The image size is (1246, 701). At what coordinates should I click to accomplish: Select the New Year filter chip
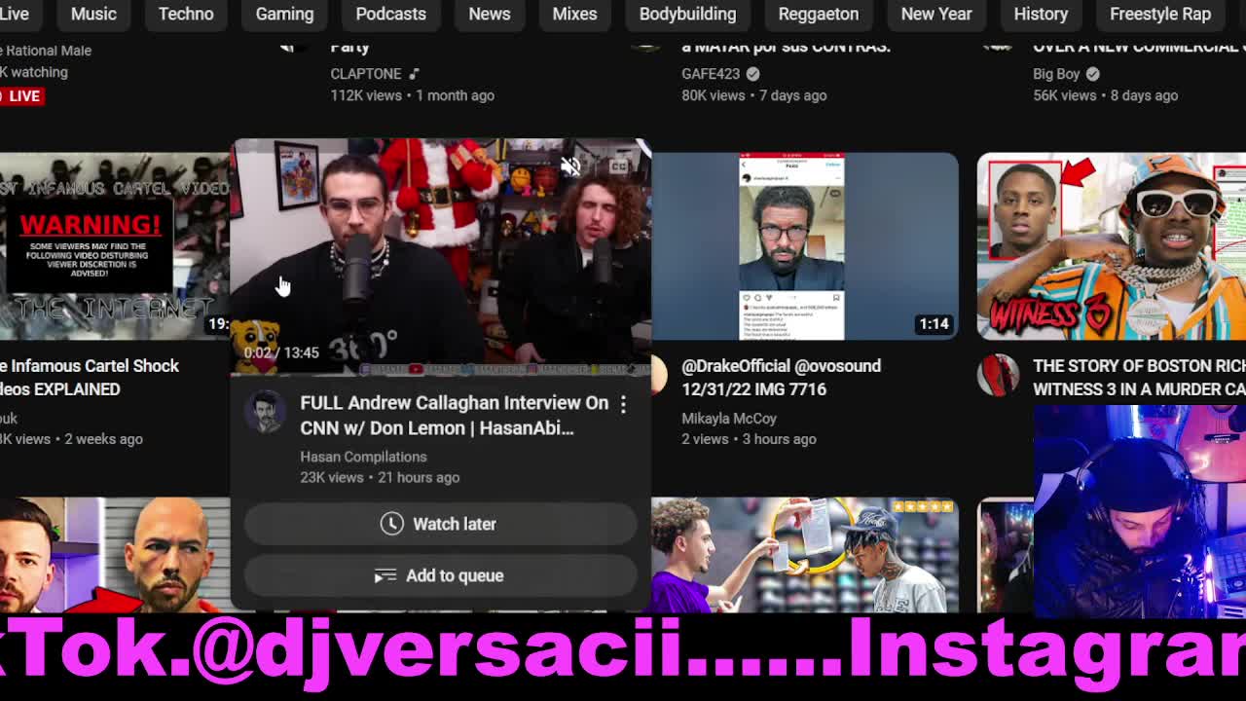click(936, 14)
